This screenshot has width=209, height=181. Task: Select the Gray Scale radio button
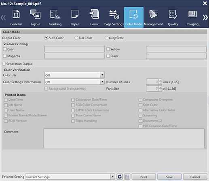[x=106, y=38]
